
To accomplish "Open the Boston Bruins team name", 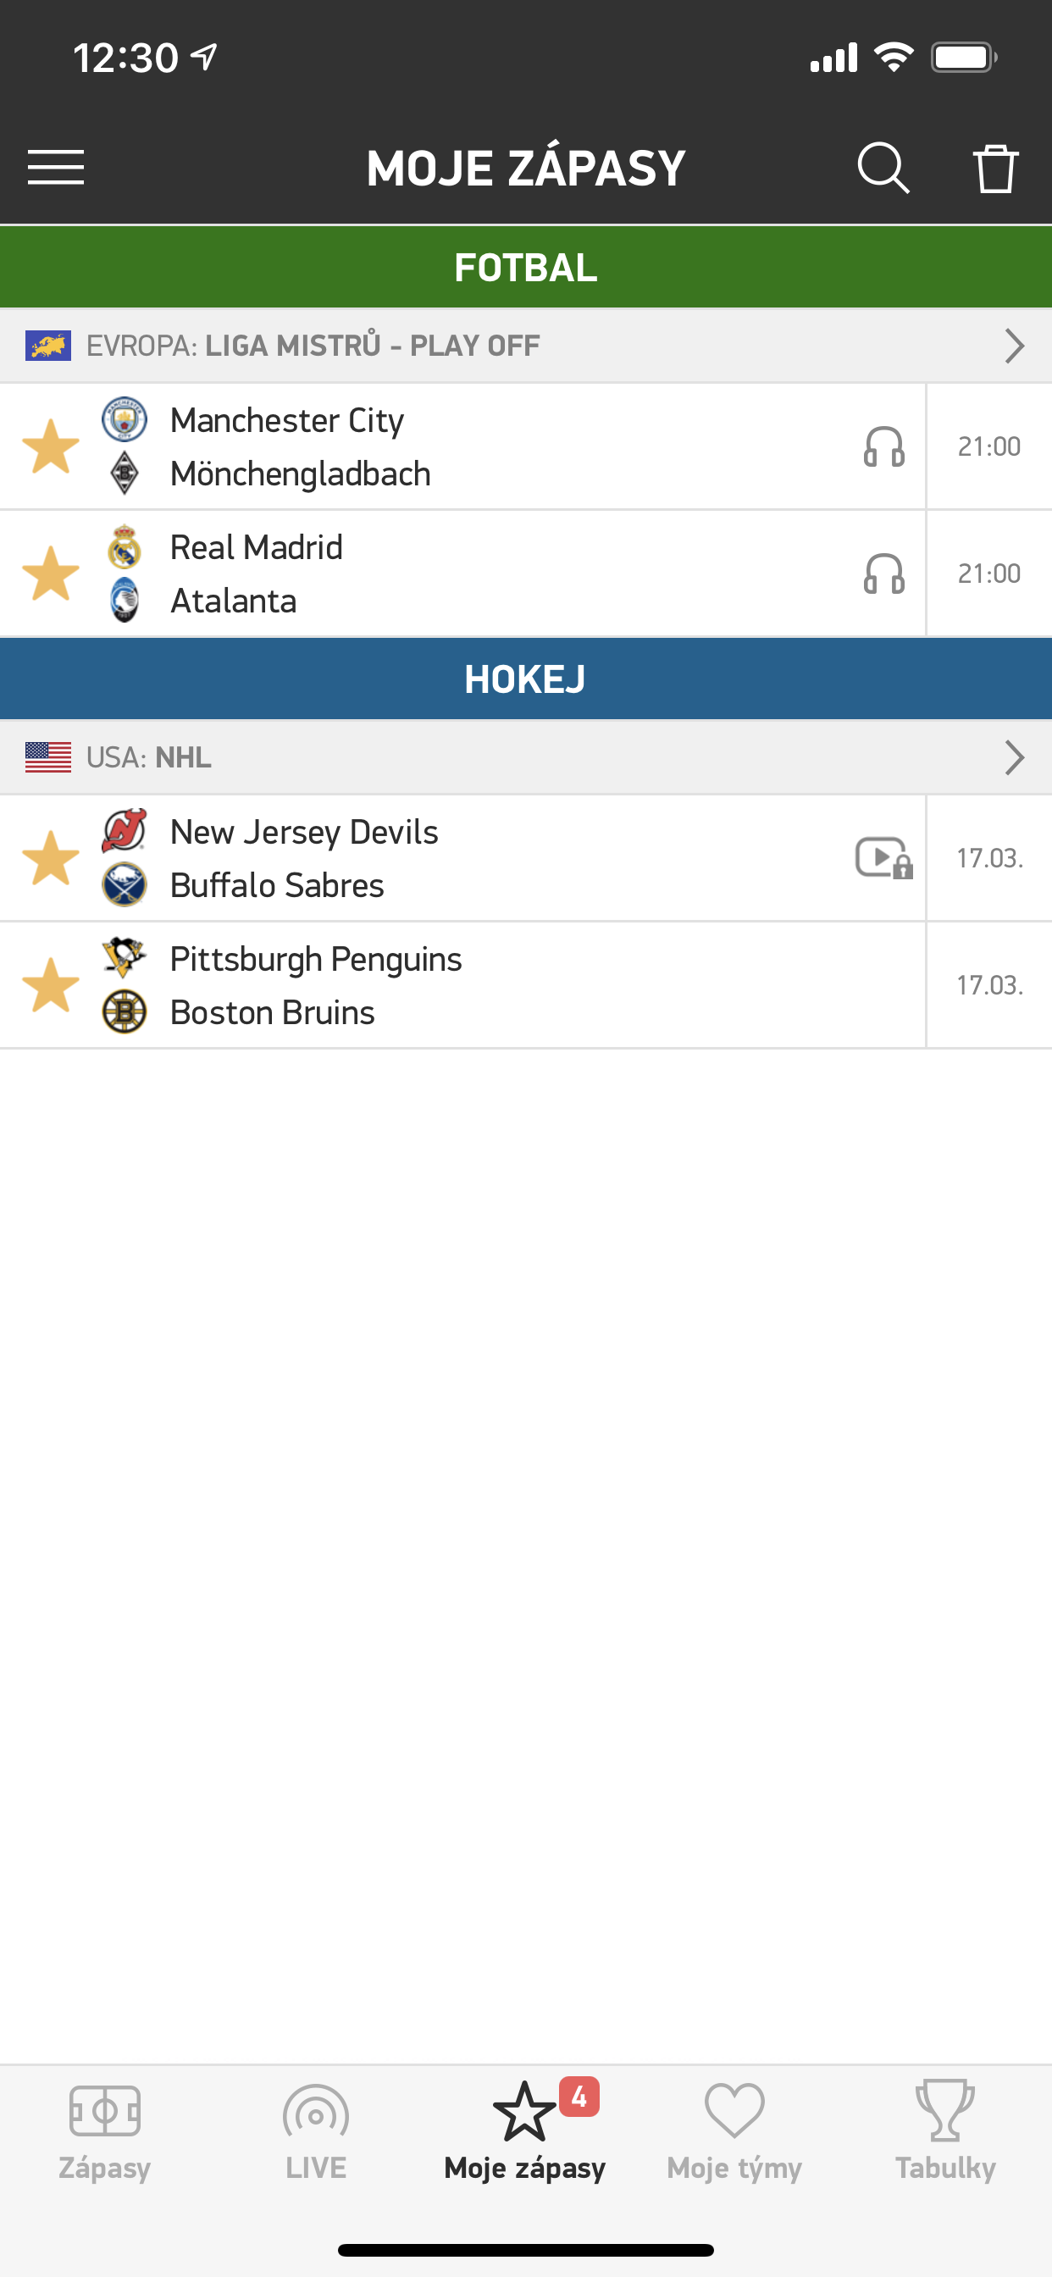I will pos(272,1012).
